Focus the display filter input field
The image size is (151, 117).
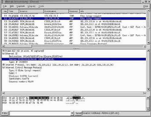40,113
